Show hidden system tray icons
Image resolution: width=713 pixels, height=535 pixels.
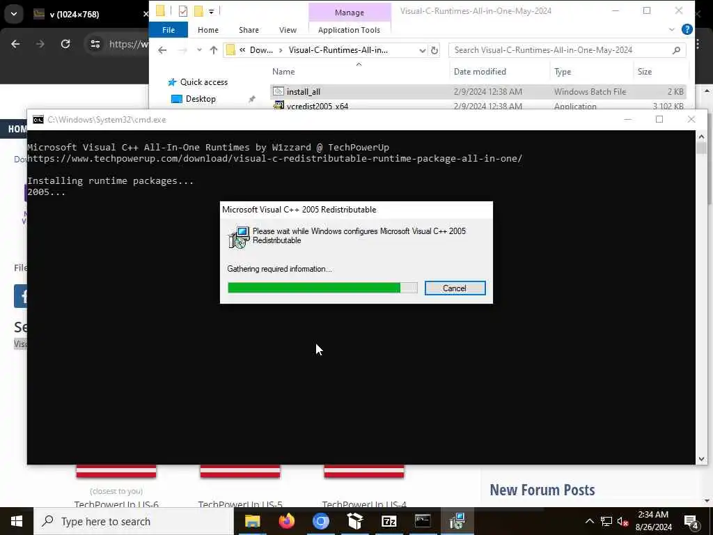coord(589,521)
